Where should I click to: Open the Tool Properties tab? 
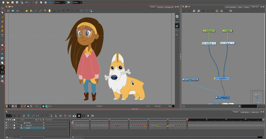231,7
